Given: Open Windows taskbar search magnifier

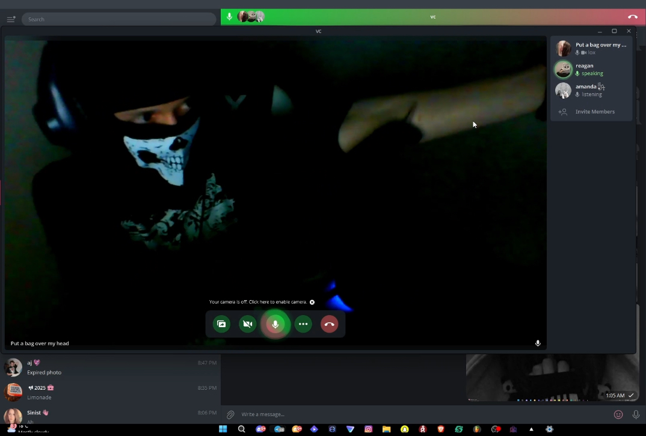Looking at the screenshot, I should coord(242,429).
